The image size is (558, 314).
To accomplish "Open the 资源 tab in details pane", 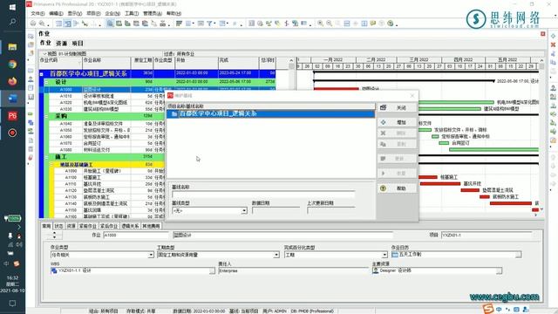I will pyautogui.click(x=71, y=226).
